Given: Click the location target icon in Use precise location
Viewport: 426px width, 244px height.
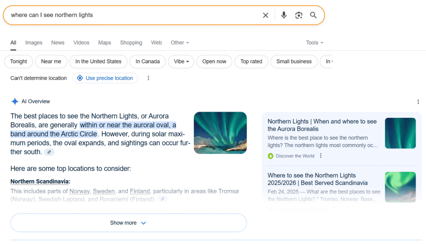Looking at the screenshot, I should pyautogui.click(x=80, y=78).
